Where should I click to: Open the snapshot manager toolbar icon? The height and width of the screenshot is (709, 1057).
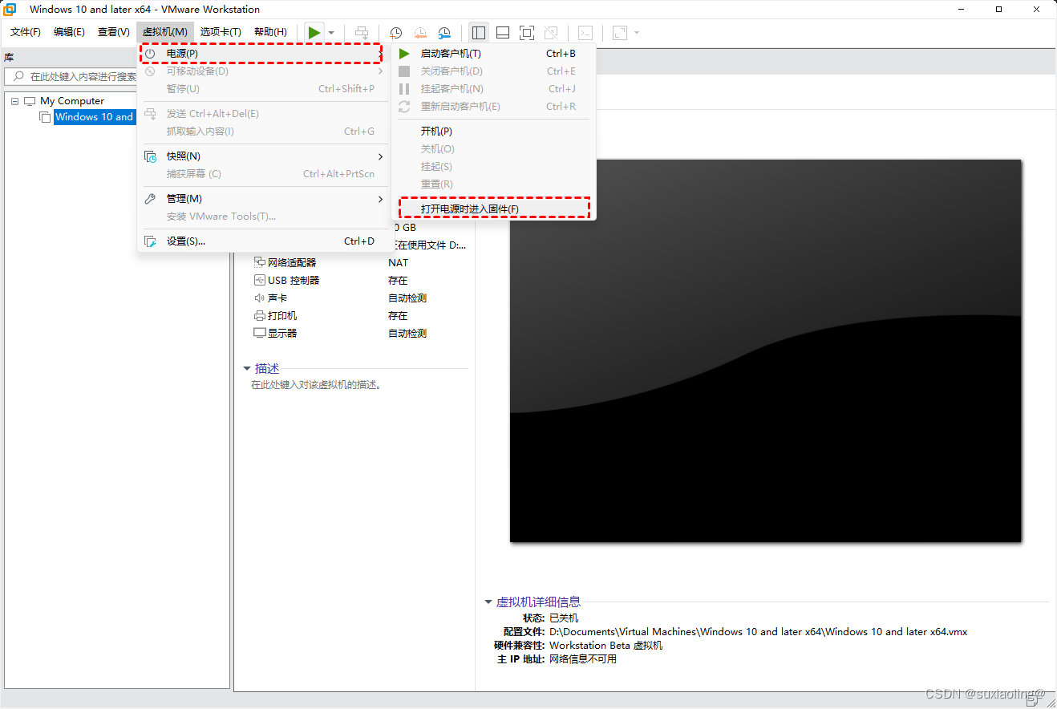pos(444,33)
